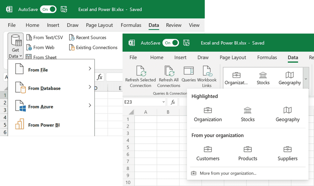Open the File tab in the left window
Viewport: 314px width, 186px height.
(12, 25)
